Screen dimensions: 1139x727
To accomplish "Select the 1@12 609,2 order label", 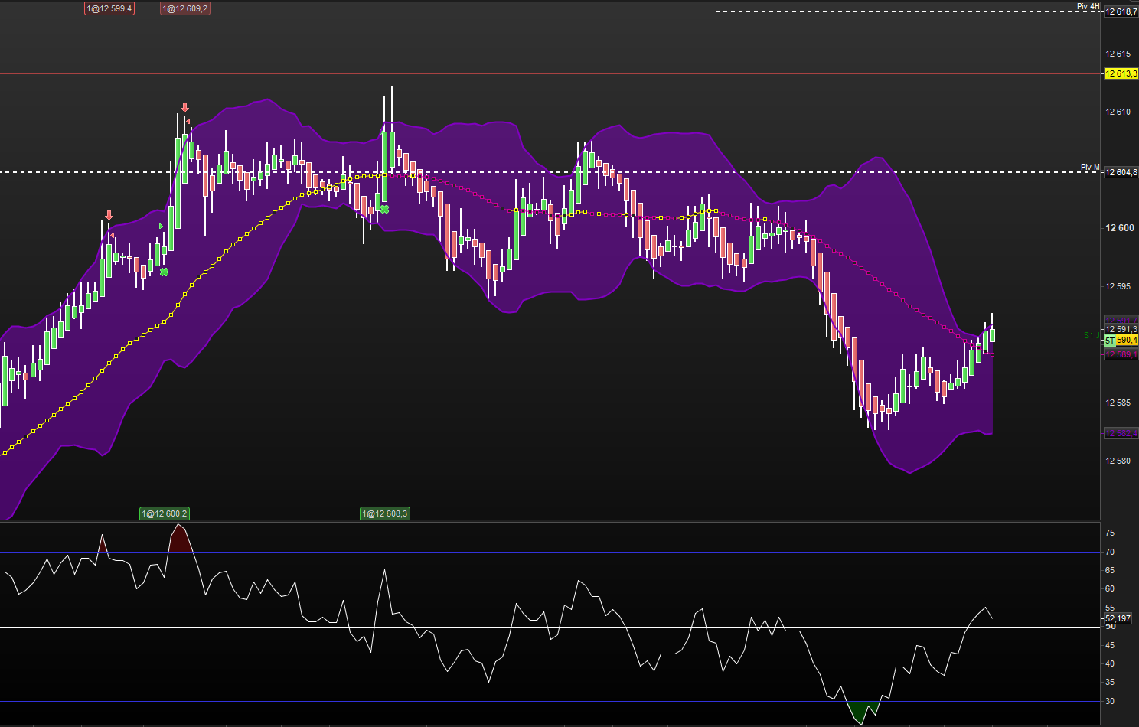I will point(184,8).
